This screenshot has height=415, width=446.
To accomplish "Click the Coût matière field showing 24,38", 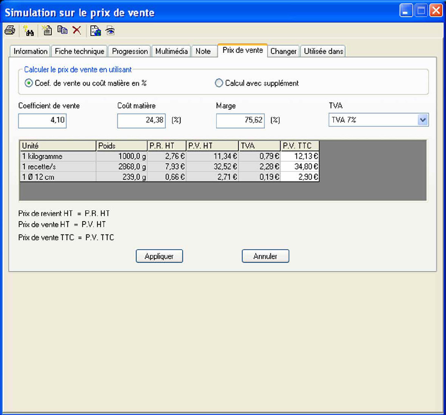I will [141, 120].
